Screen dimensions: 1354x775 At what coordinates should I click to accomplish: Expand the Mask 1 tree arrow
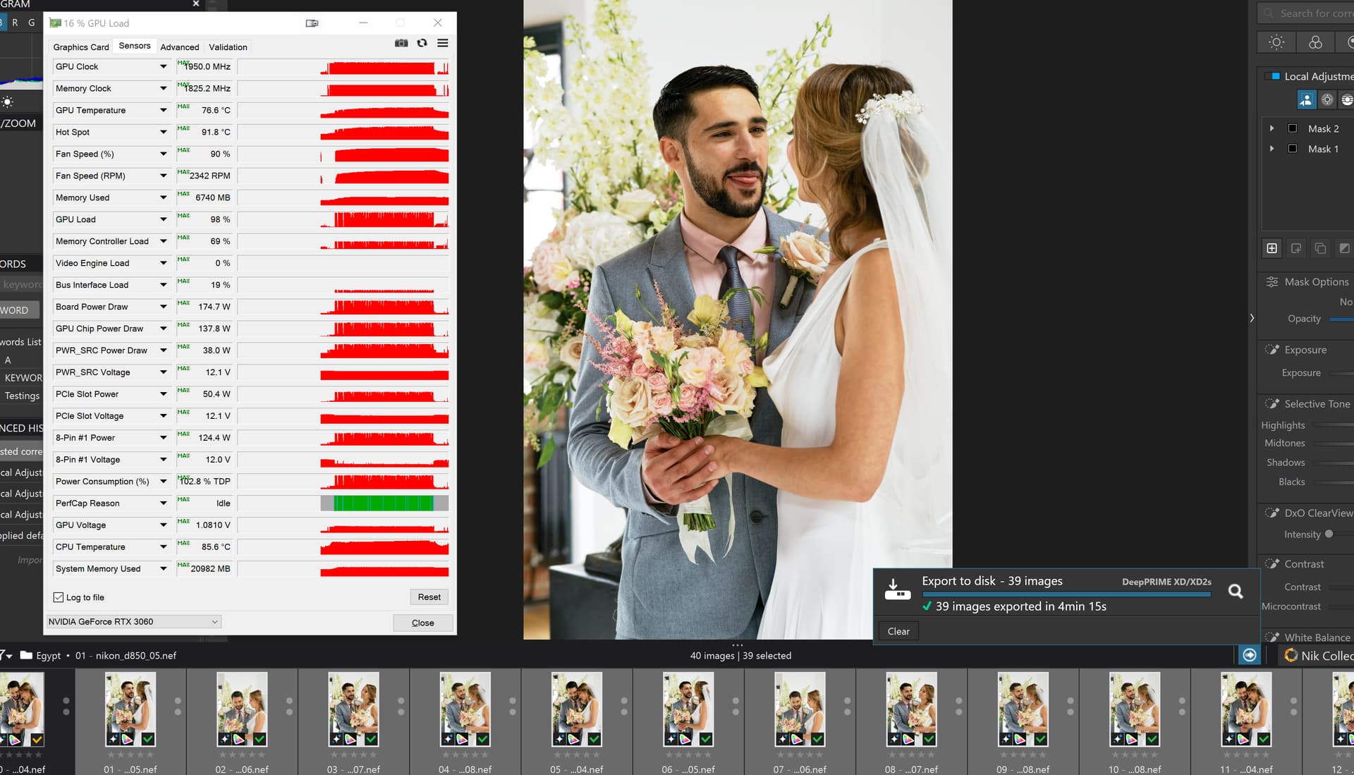click(1271, 149)
